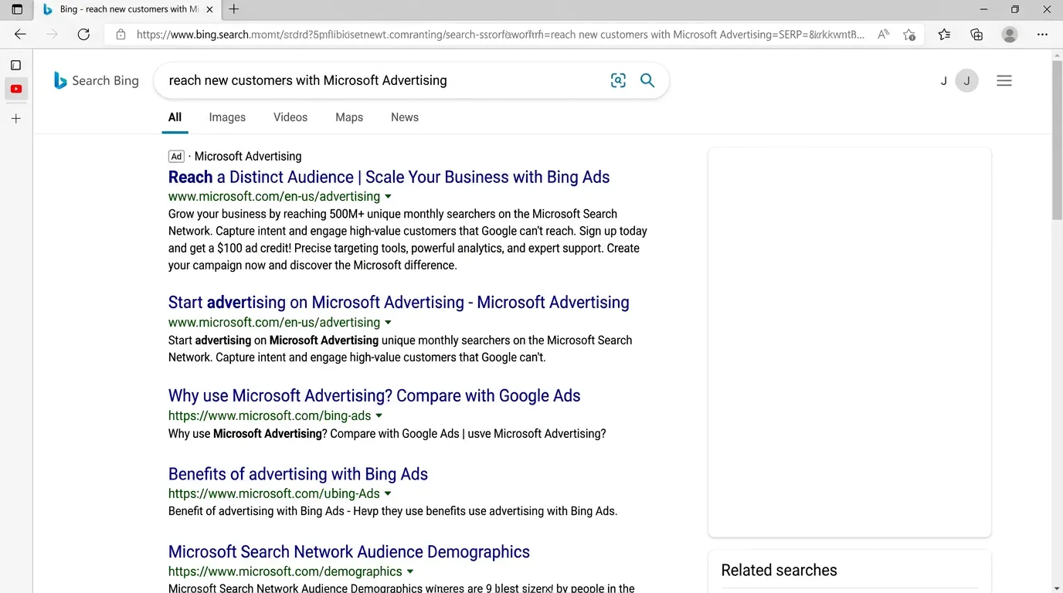Open the Bing hamburger menu
Screen dimensions: 1063x593
click(1004, 80)
